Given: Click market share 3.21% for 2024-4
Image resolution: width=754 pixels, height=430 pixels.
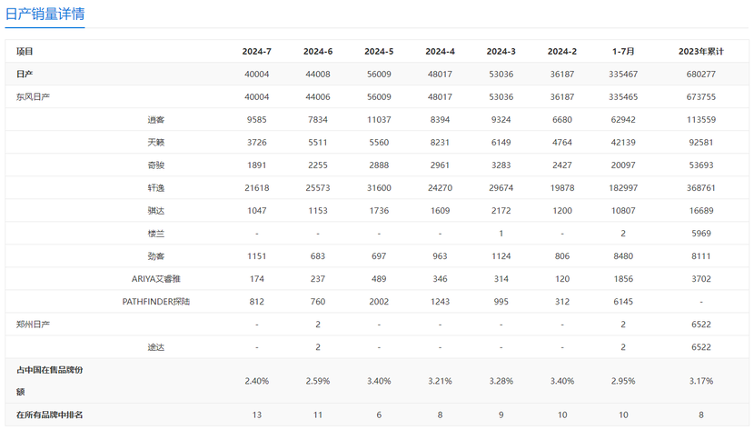Looking at the screenshot, I should [x=440, y=381].
